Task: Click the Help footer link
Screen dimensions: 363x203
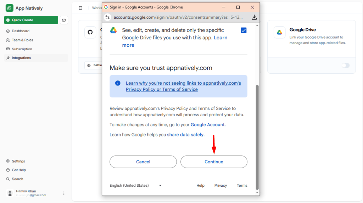Action: [201, 185]
